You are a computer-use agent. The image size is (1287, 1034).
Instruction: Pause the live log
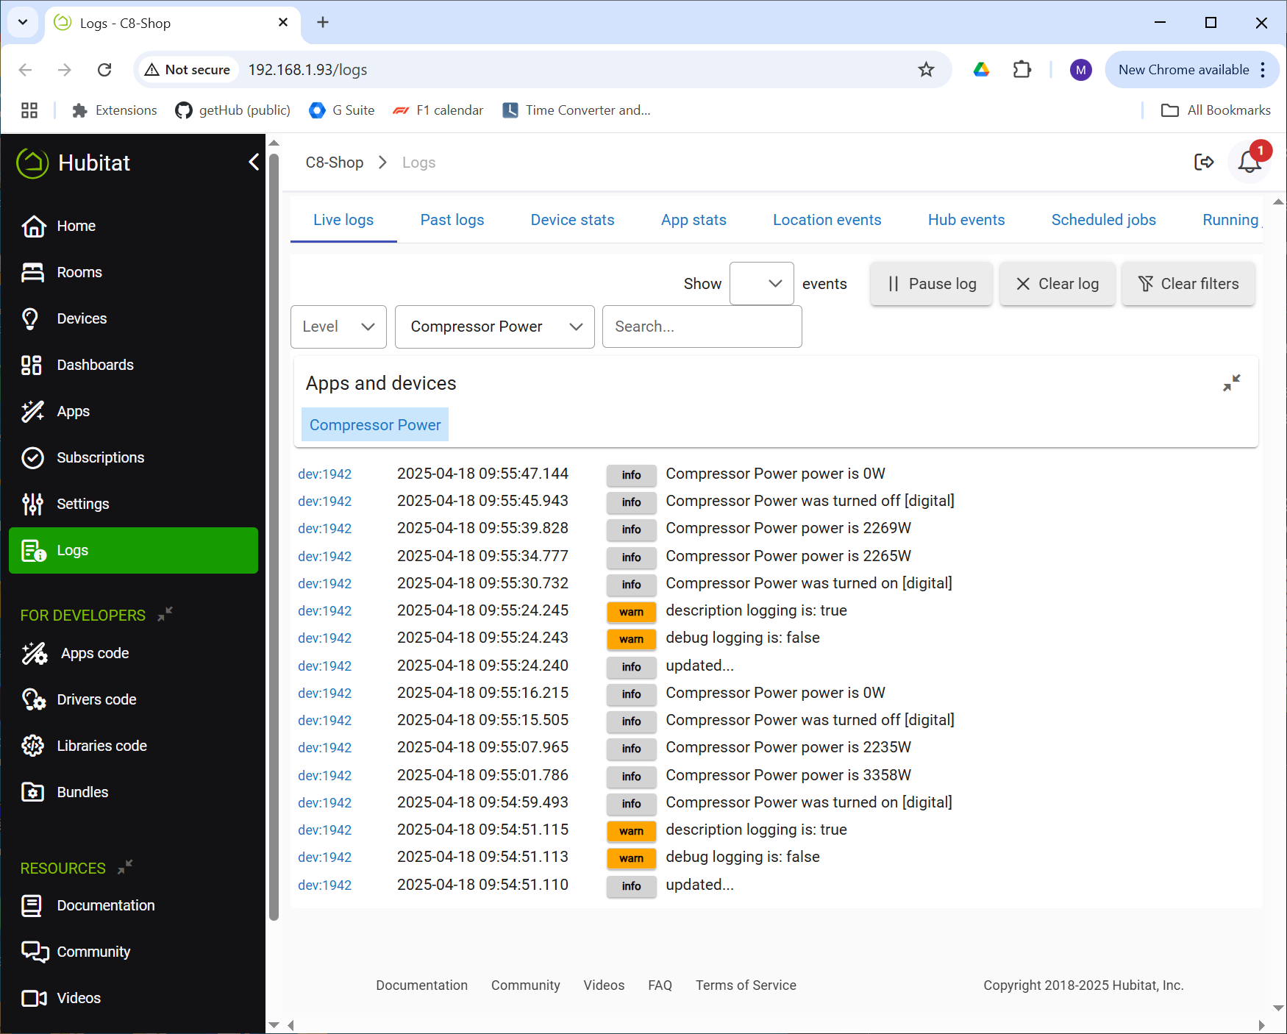pyautogui.click(x=931, y=284)
